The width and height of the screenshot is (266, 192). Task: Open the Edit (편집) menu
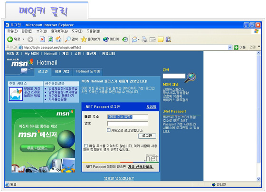(27, 31)
